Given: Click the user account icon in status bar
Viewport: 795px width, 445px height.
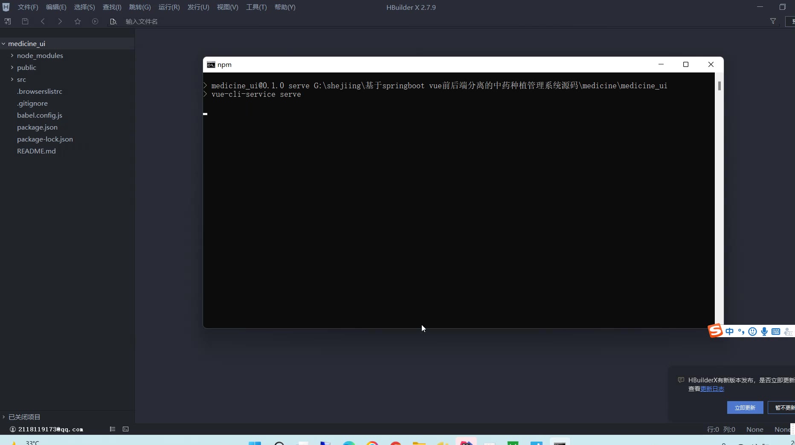Looking at the screenshot, I should 13,429.
